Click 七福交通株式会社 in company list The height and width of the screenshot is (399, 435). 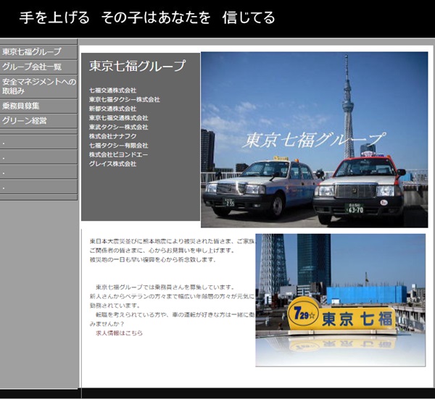(112, 91)
